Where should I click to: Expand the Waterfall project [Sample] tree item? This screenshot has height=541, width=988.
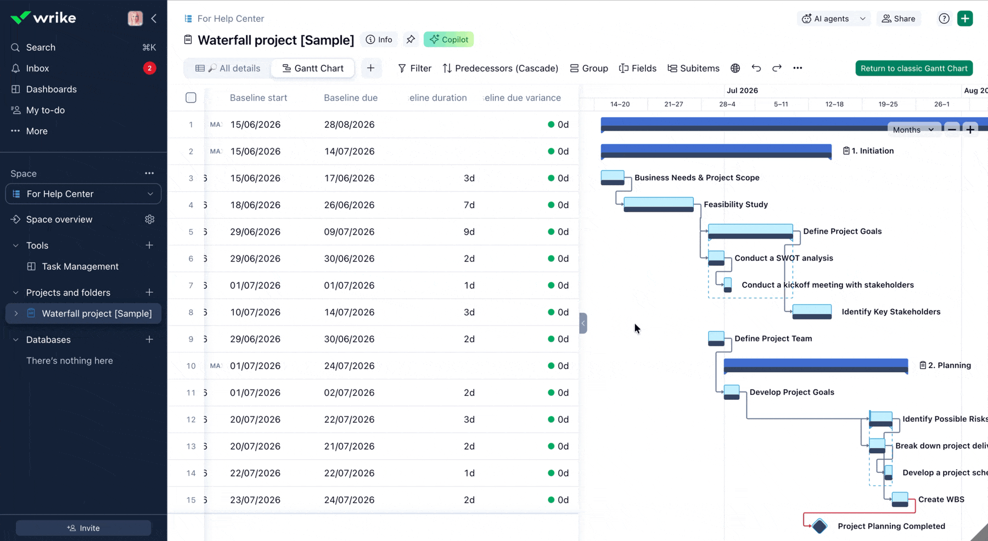(x=16, y=314)
